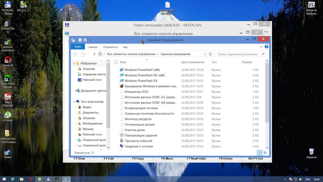Open Internet Explorer from taskbar

point(13,179)
